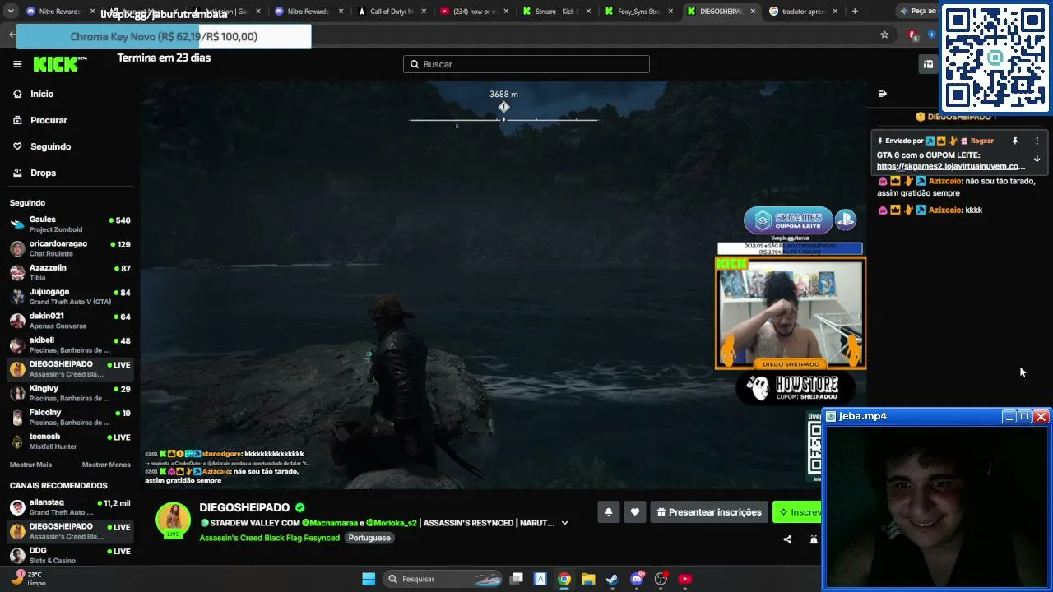Click DIEGOSHEIPADO streamer avatar below the video

pos(173,520)
